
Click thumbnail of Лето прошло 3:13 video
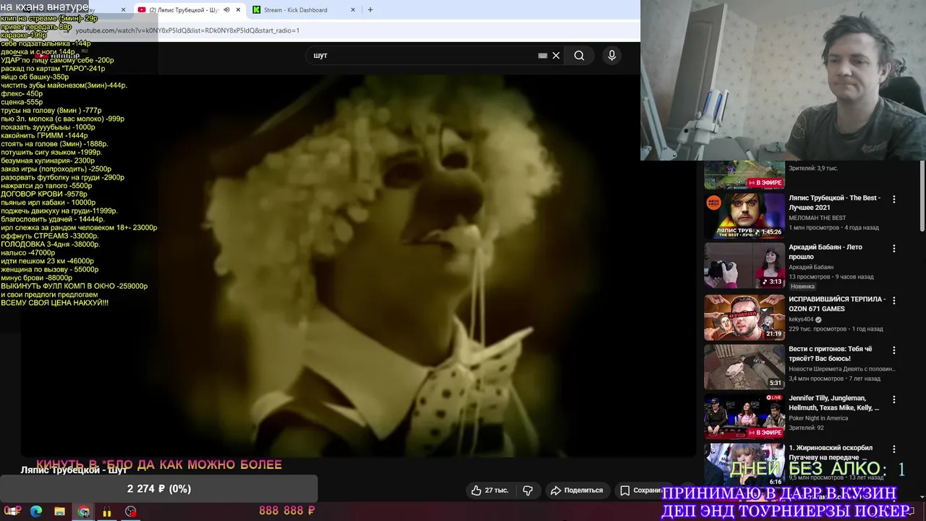744,265
